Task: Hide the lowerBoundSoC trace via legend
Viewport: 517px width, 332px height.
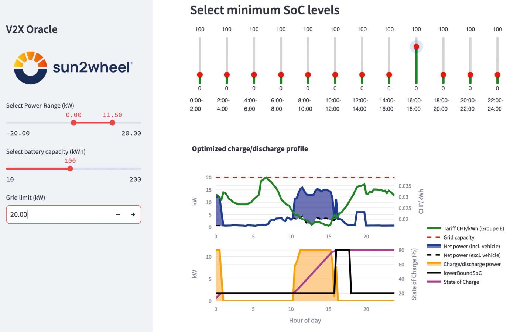Action: 462,273
